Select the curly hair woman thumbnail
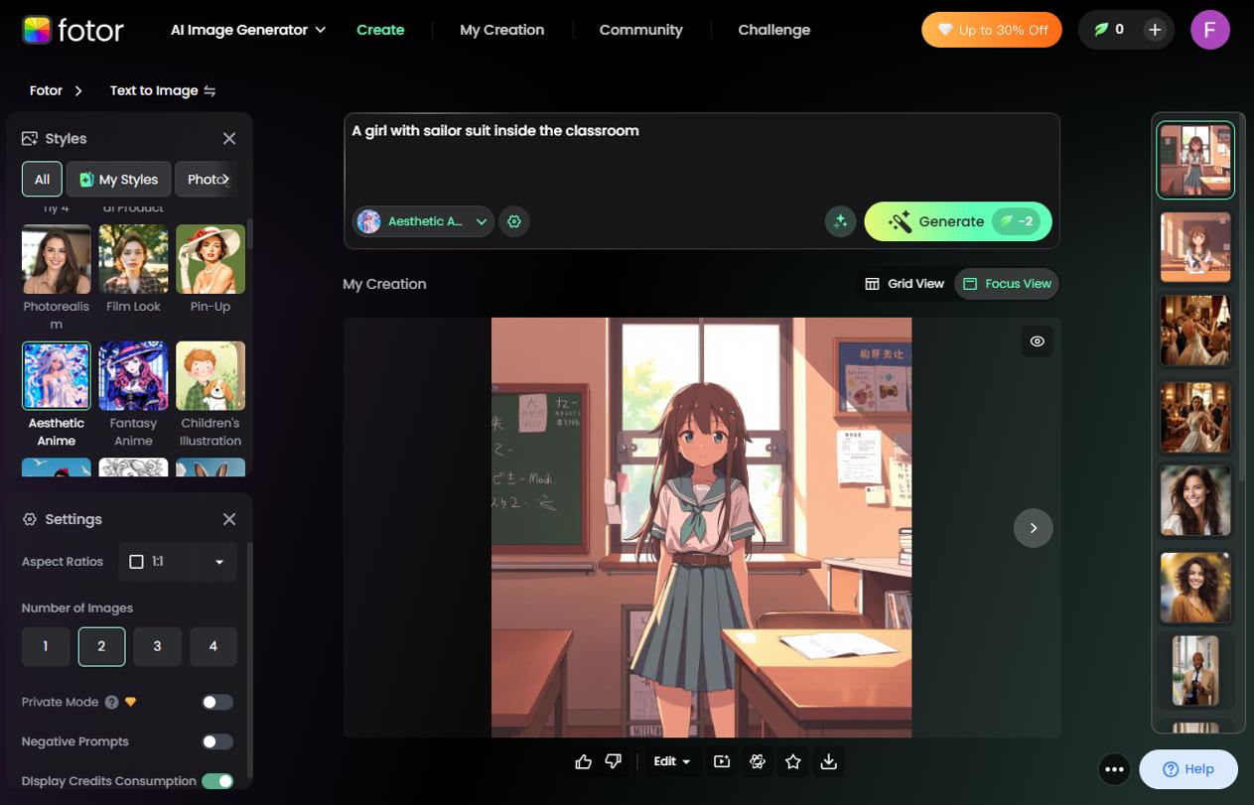Screen dimensions: 1254x805 (1195, 588)
